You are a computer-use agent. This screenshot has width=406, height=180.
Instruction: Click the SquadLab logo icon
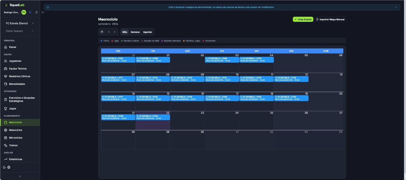coord(6,5)
